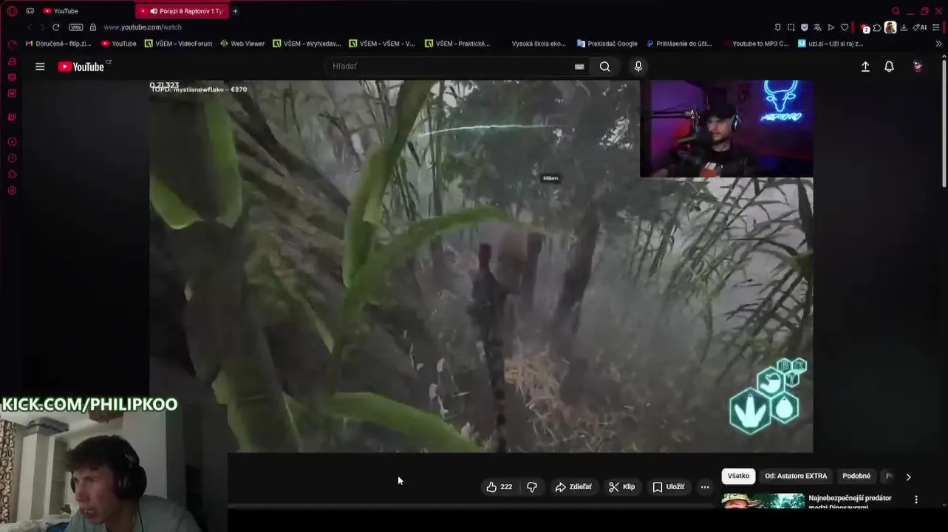948x532 pixels.
Task: Open YouTube notifications bell
Action: tap(889, 66)
